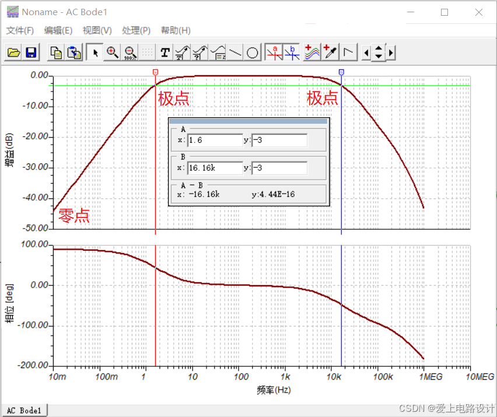497x417 pixels.
Task: Switch to the AC Bode1 tab
Action: point(24,411)
